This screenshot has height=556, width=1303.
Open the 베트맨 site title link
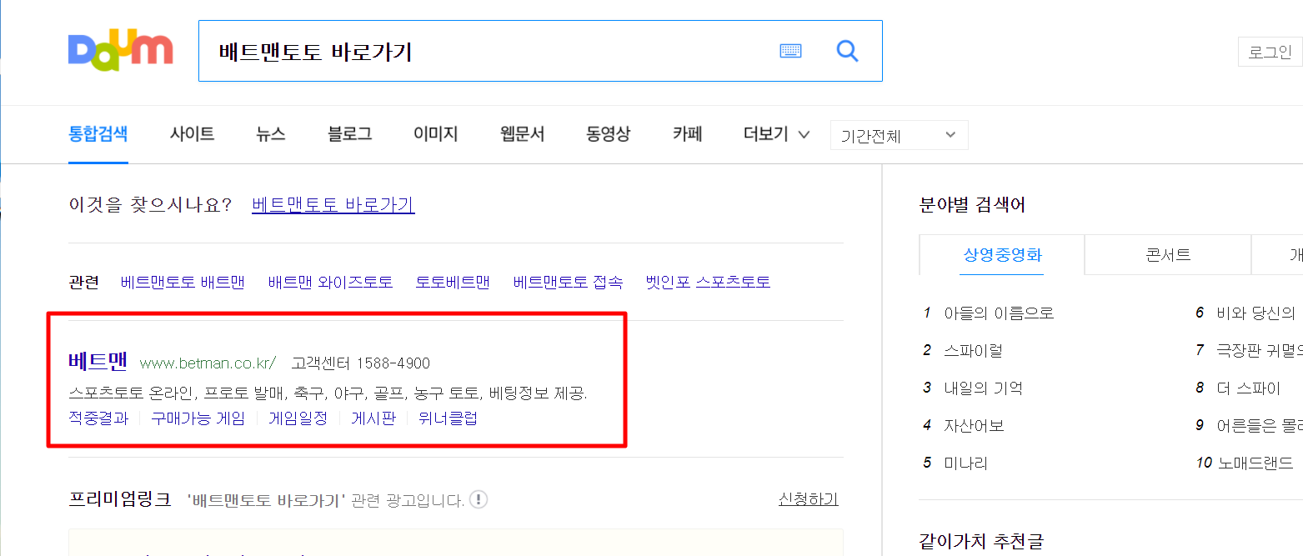[98, 362]
